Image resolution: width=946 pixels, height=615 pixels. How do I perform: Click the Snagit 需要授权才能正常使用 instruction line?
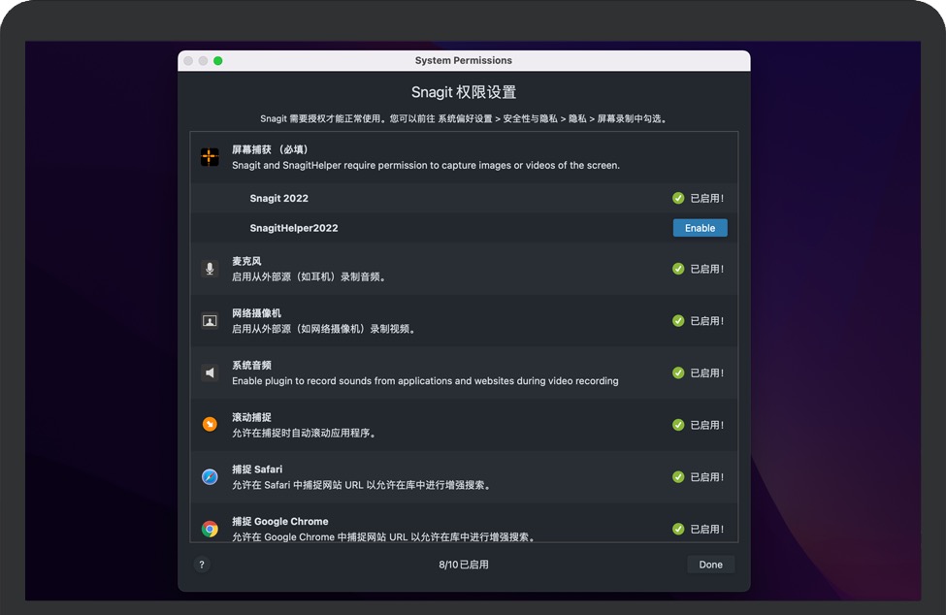click(x=464, y=118)
